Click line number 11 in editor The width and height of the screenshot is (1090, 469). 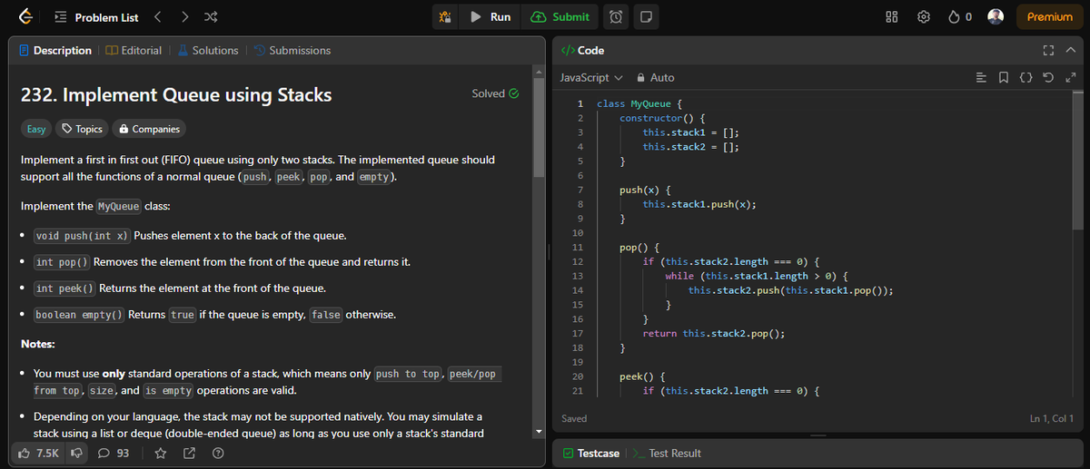[578, 247]
